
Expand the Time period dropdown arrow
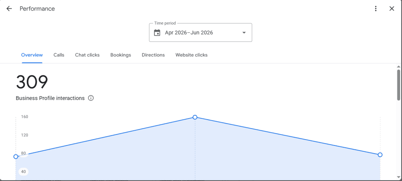[244, 33]
